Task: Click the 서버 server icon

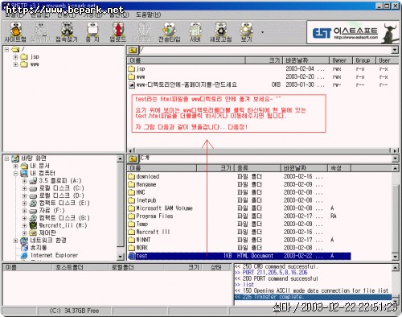Action: point(195,32)
